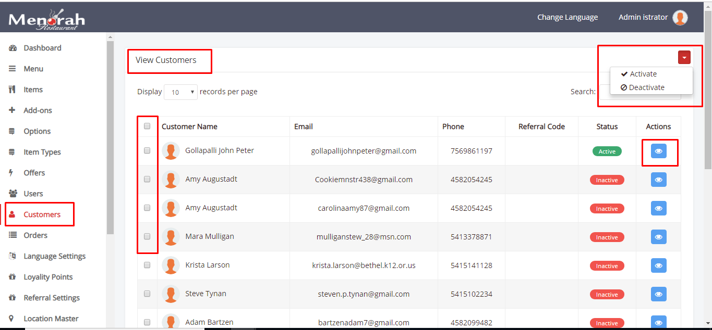
Task: Click the Dashboard gauge icon in sidebar
Action: (13, 48)
